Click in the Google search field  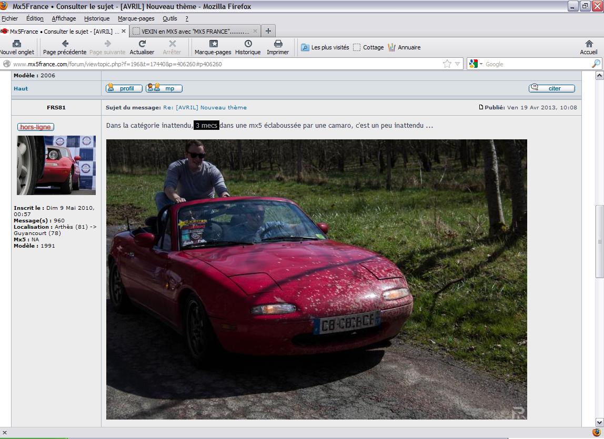537,64
